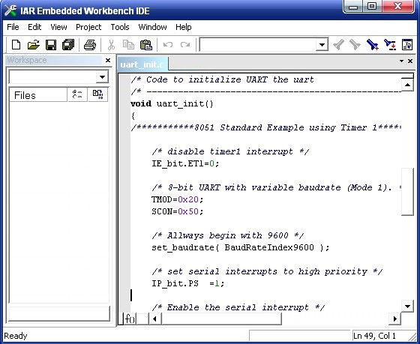The height and width of the screenshot is (344, 420).
Task: Select the uart_init.c editor tab
Action: [x=142, y=64]
